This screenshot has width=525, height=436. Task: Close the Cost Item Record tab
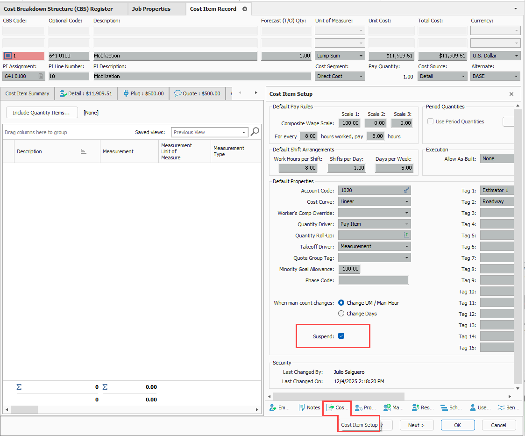pos(244,9)
